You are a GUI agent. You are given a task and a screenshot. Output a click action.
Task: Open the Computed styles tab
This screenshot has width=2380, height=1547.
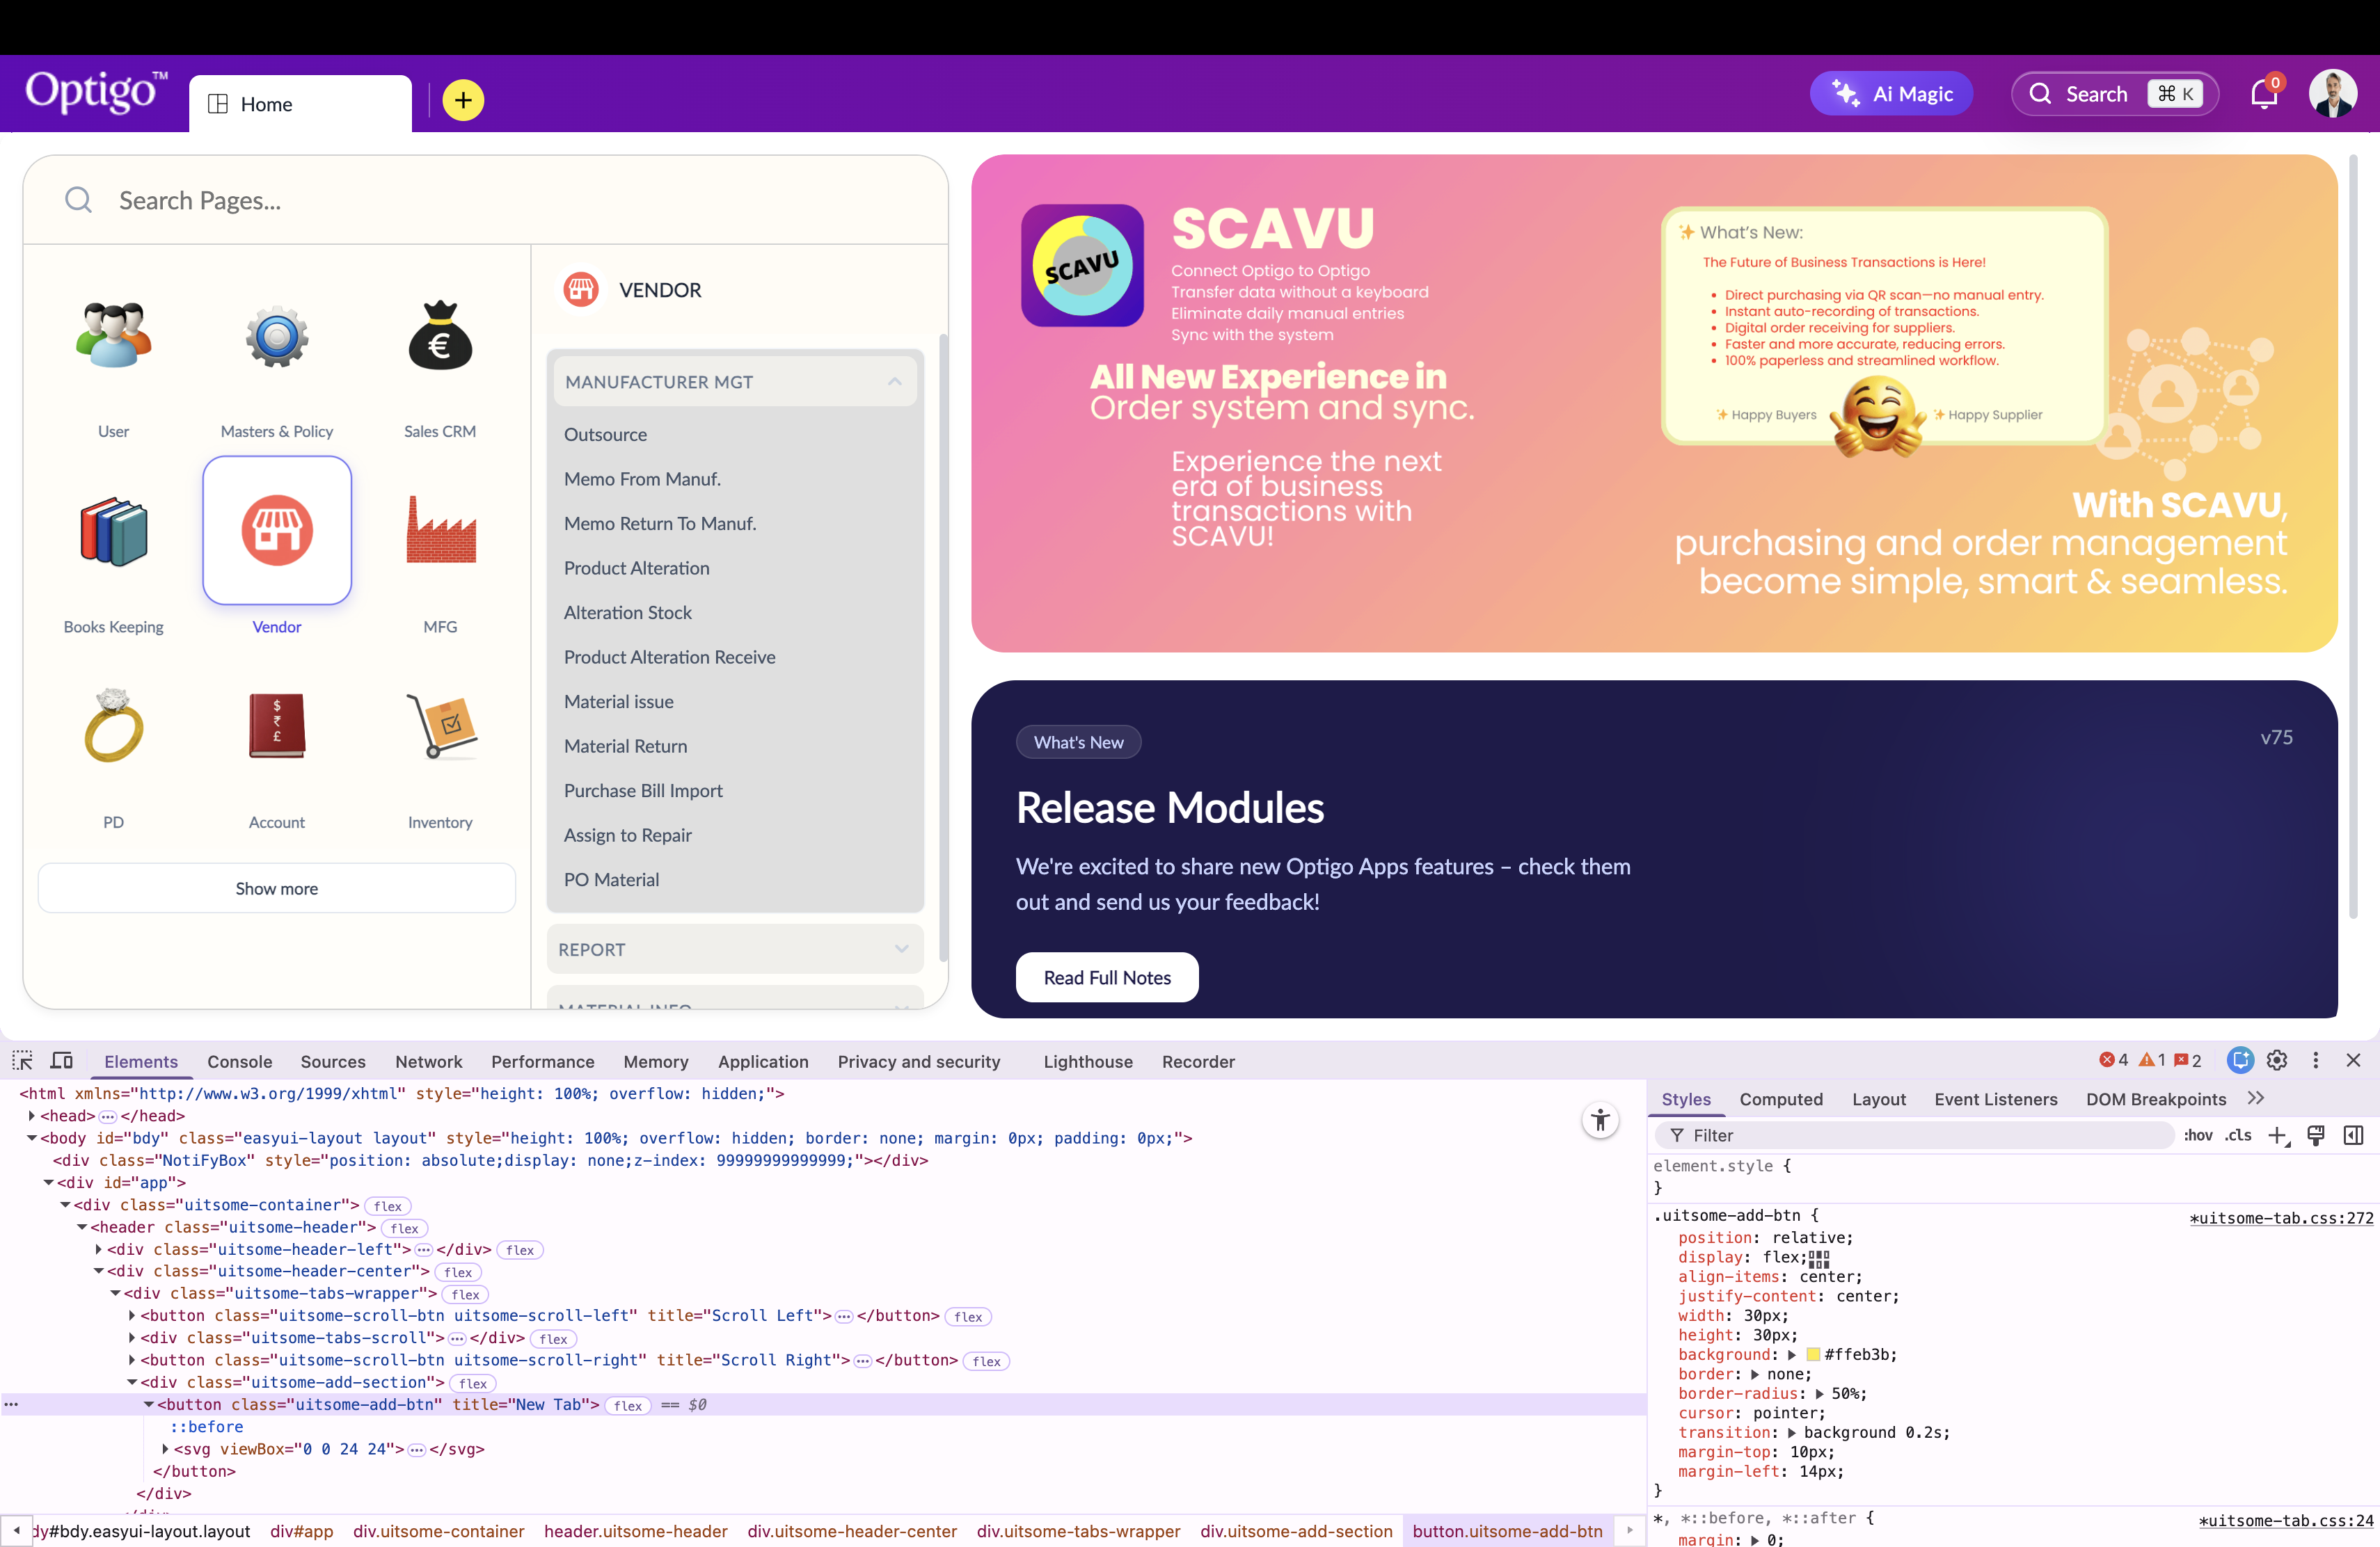tap(1780, 1099)
